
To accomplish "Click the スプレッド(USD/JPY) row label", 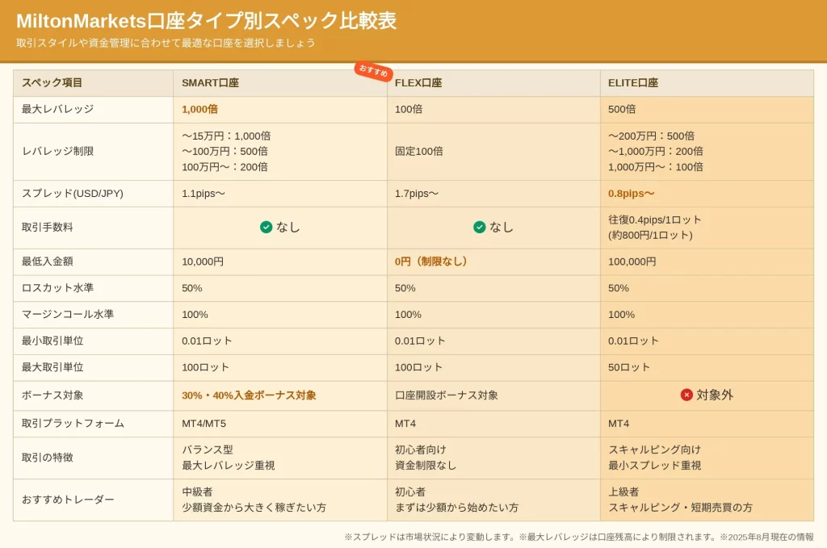I will 72,194.
